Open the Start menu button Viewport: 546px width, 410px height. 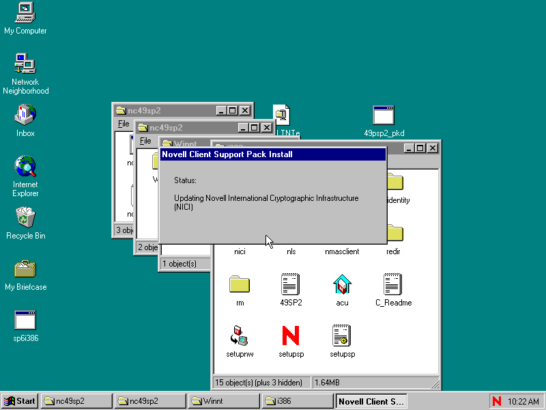20,401
